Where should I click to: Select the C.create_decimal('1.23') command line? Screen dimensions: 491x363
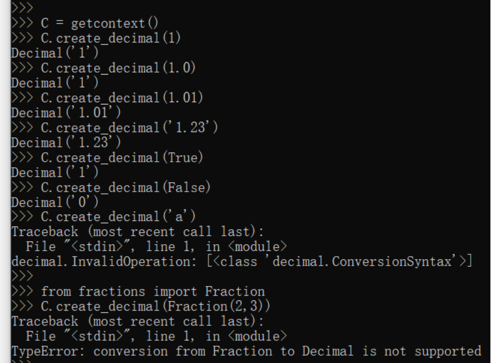pos(114,128)
